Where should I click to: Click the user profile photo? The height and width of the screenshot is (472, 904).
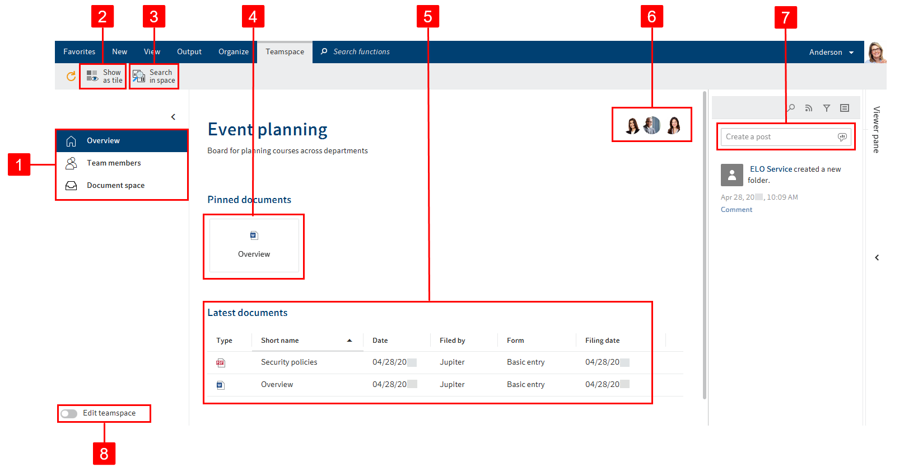(876, 52)
